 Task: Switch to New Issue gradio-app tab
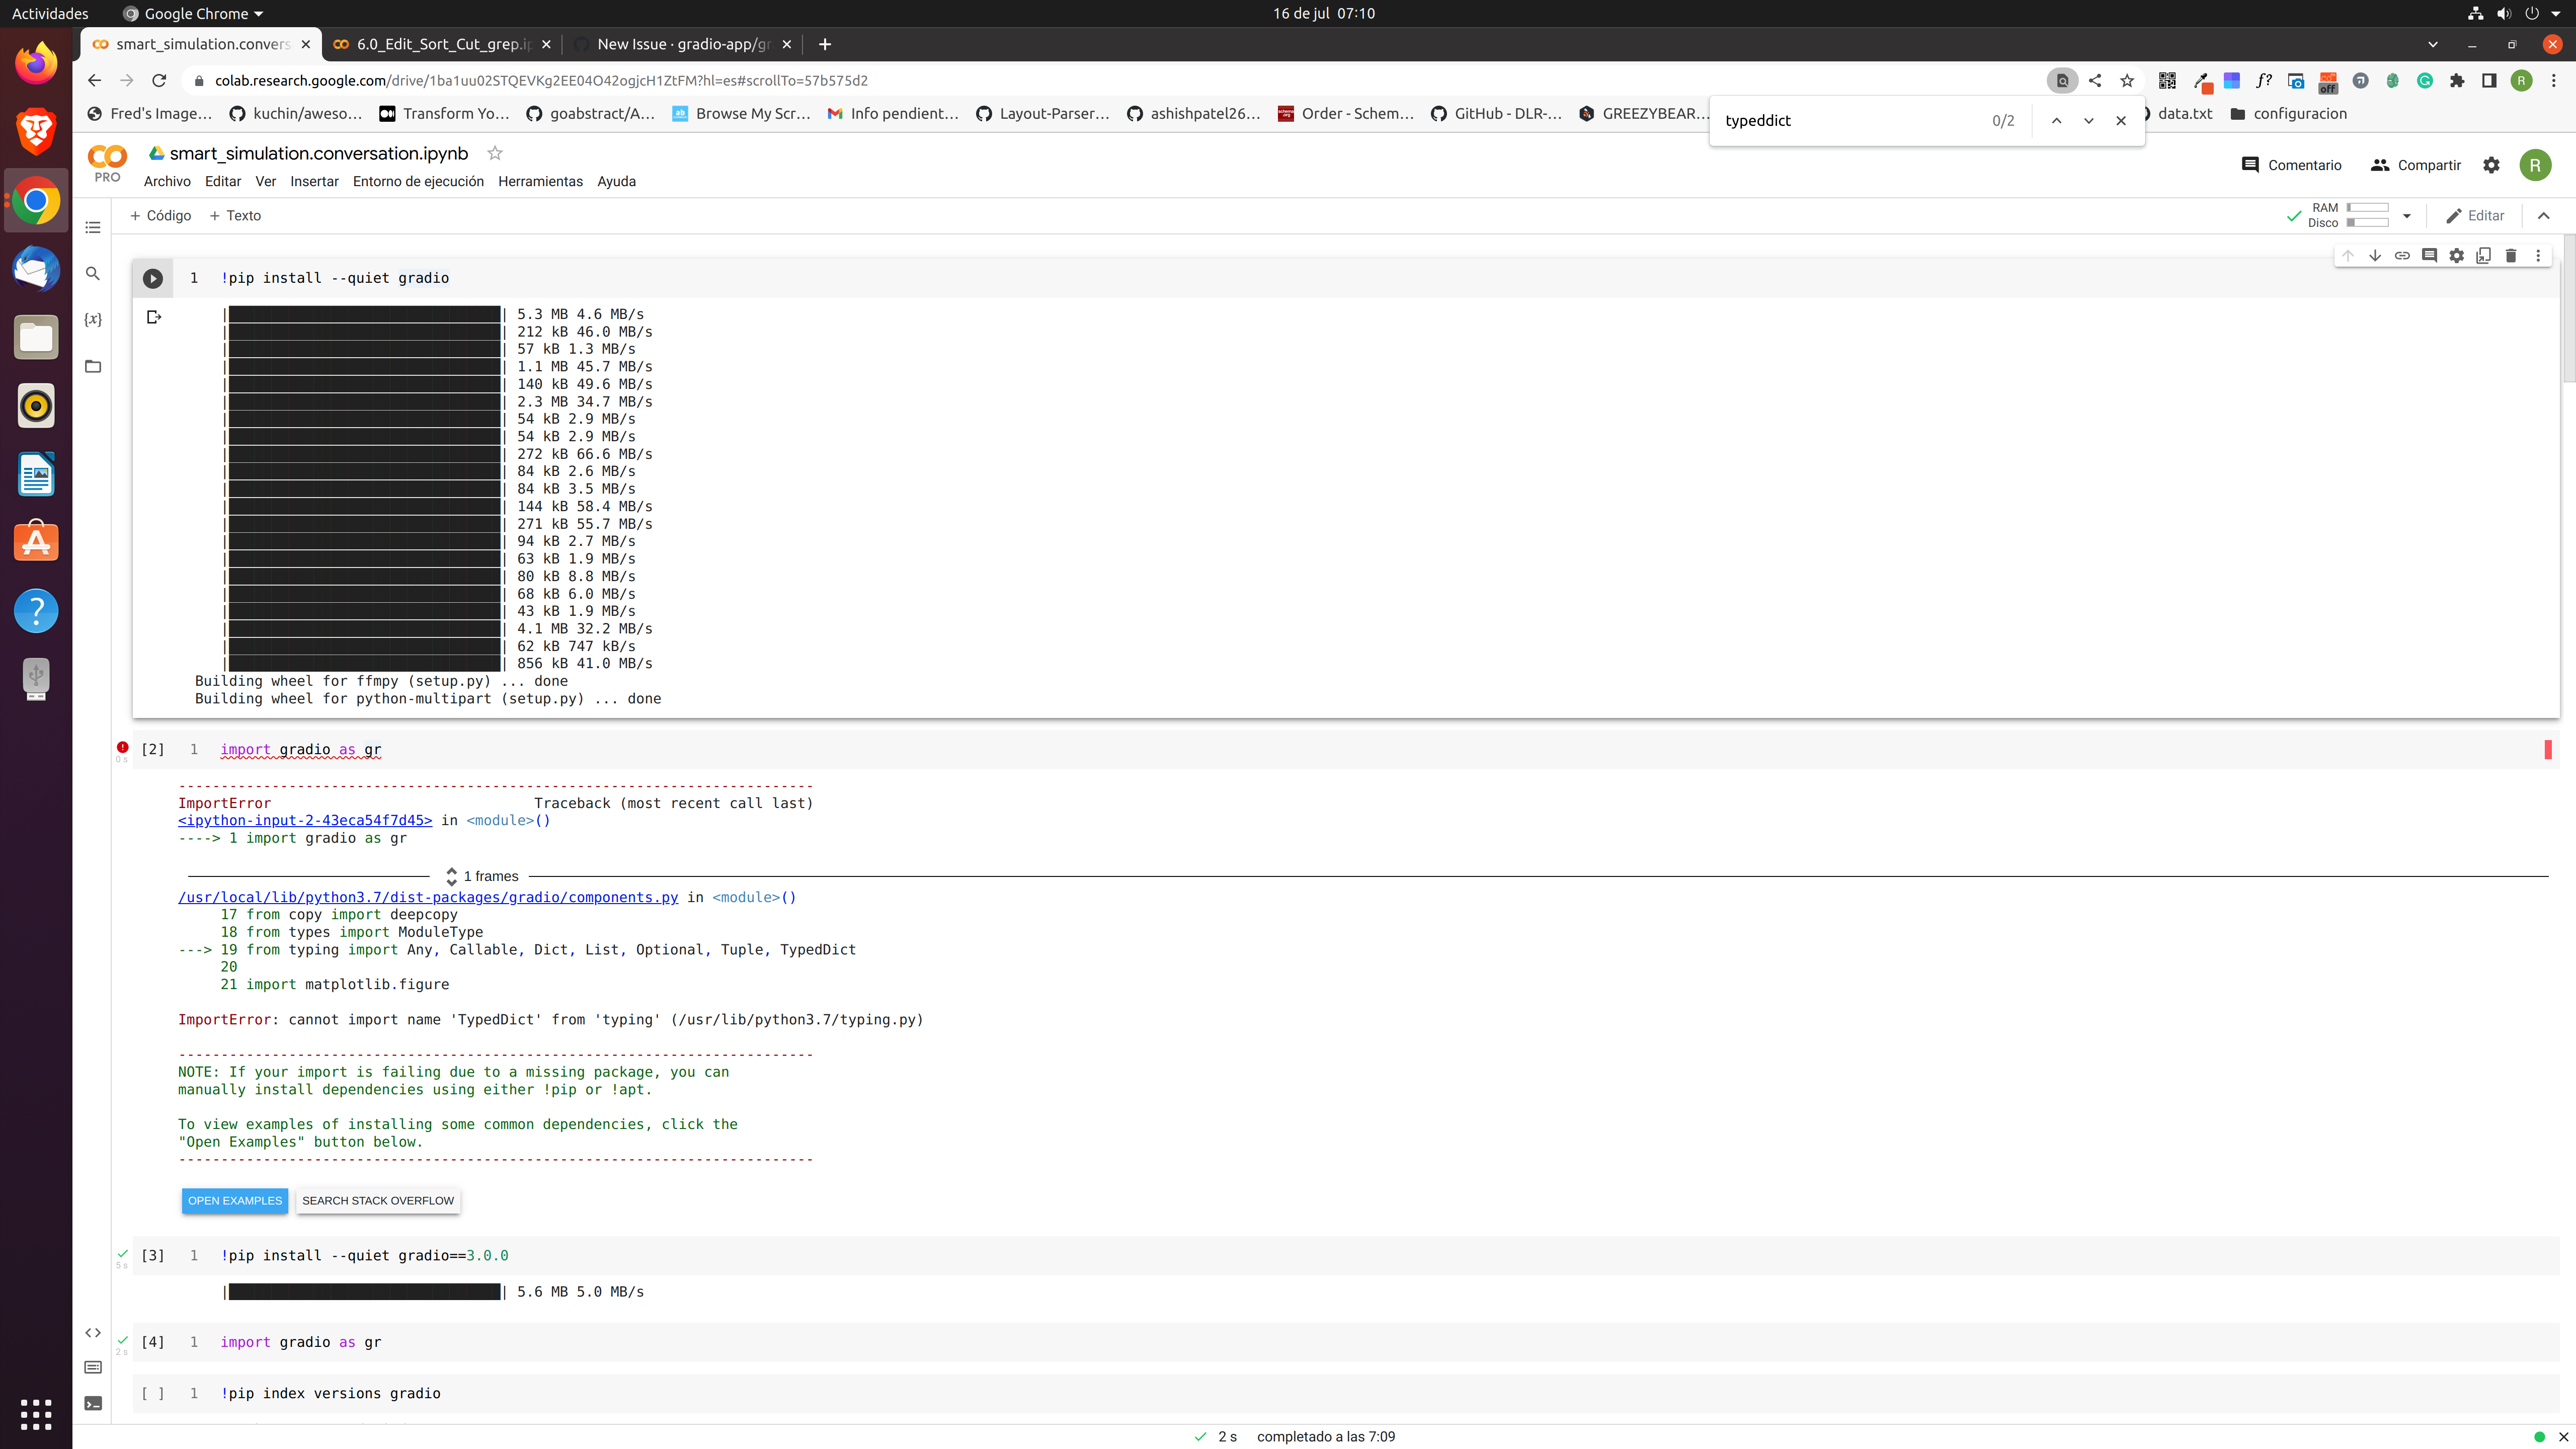click(x=682, y=44)
